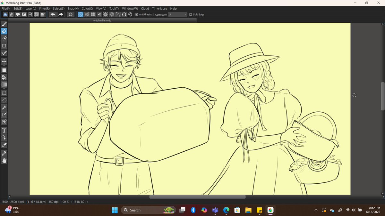Click the spinner icon next to Redo
The height and width of the screenshot is (216, 385).
[x=71, y=14]
